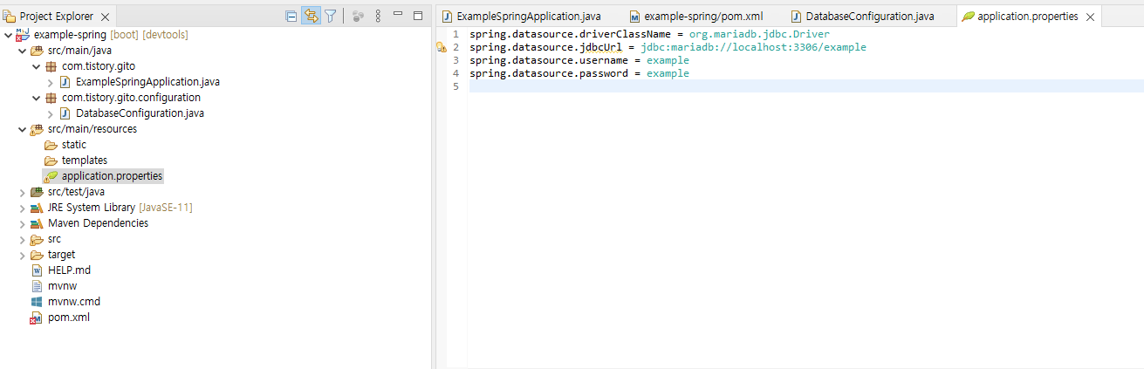1144x369 pixels.
Task: Click the warning marker on line 2
Action: click(441, 48)
